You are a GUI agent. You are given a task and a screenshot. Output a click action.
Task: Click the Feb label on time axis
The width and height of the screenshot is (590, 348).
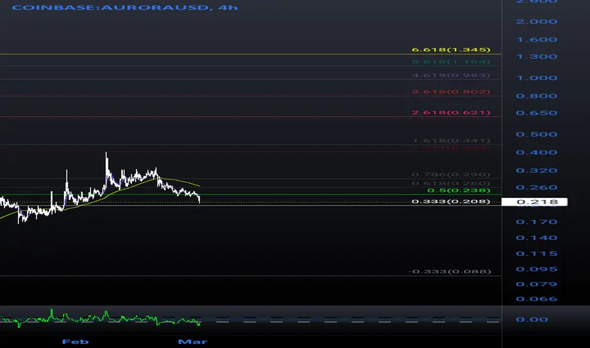(x=75, y=342)
